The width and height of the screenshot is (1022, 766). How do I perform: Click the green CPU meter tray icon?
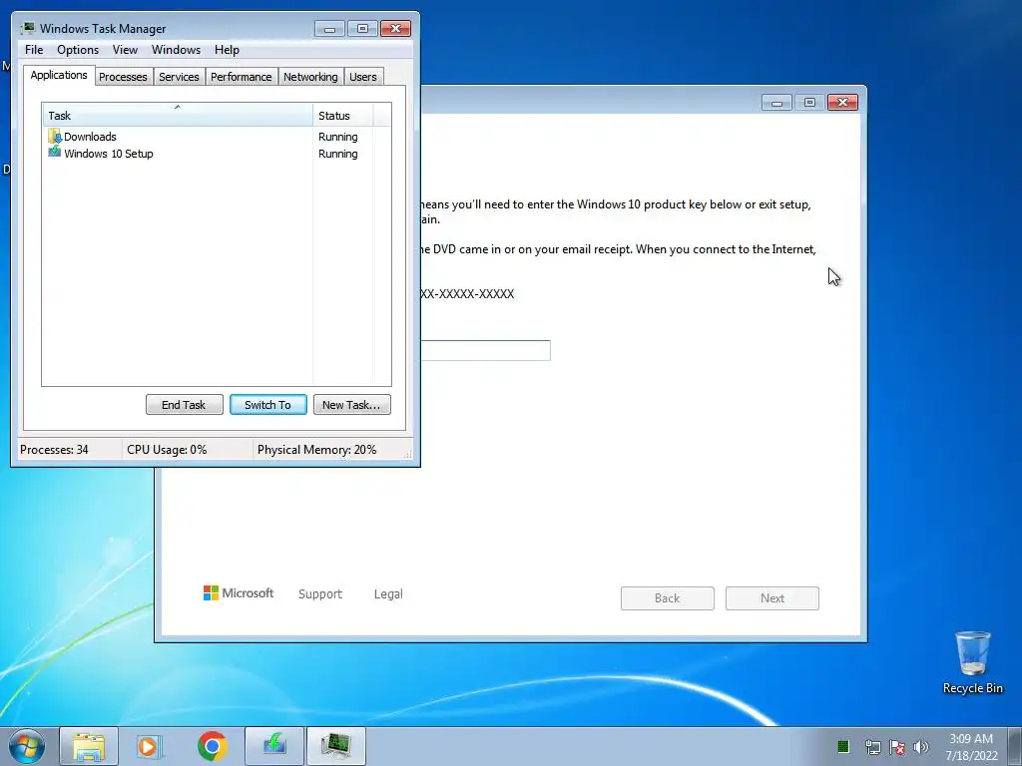point(842,746)
